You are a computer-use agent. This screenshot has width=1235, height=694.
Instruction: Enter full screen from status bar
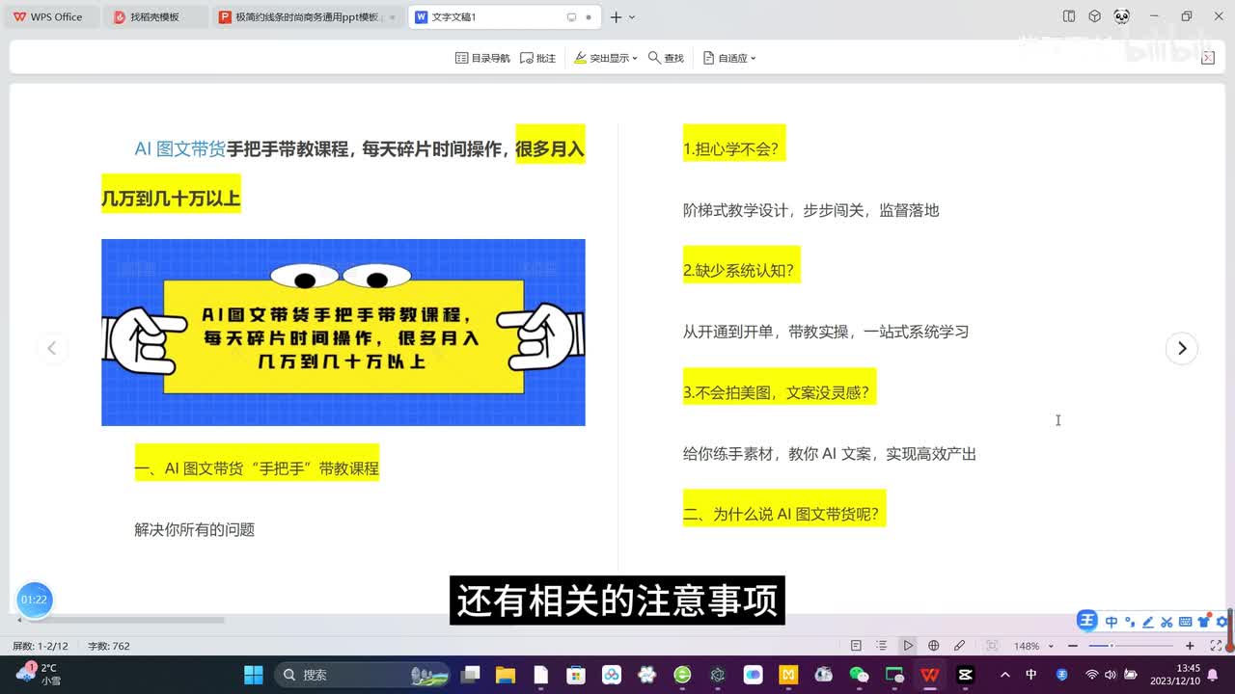click(x=1214, y=646)
